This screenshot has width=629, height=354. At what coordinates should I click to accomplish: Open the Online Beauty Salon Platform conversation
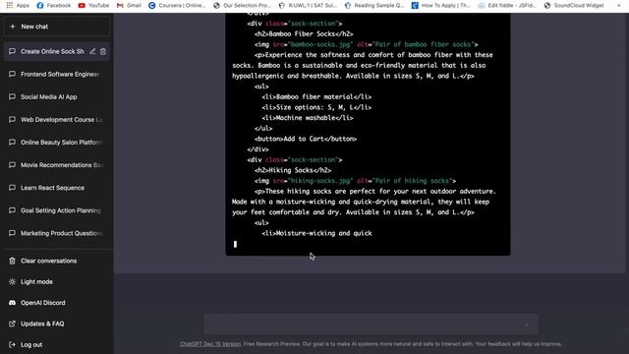click(x=56, y=142)
